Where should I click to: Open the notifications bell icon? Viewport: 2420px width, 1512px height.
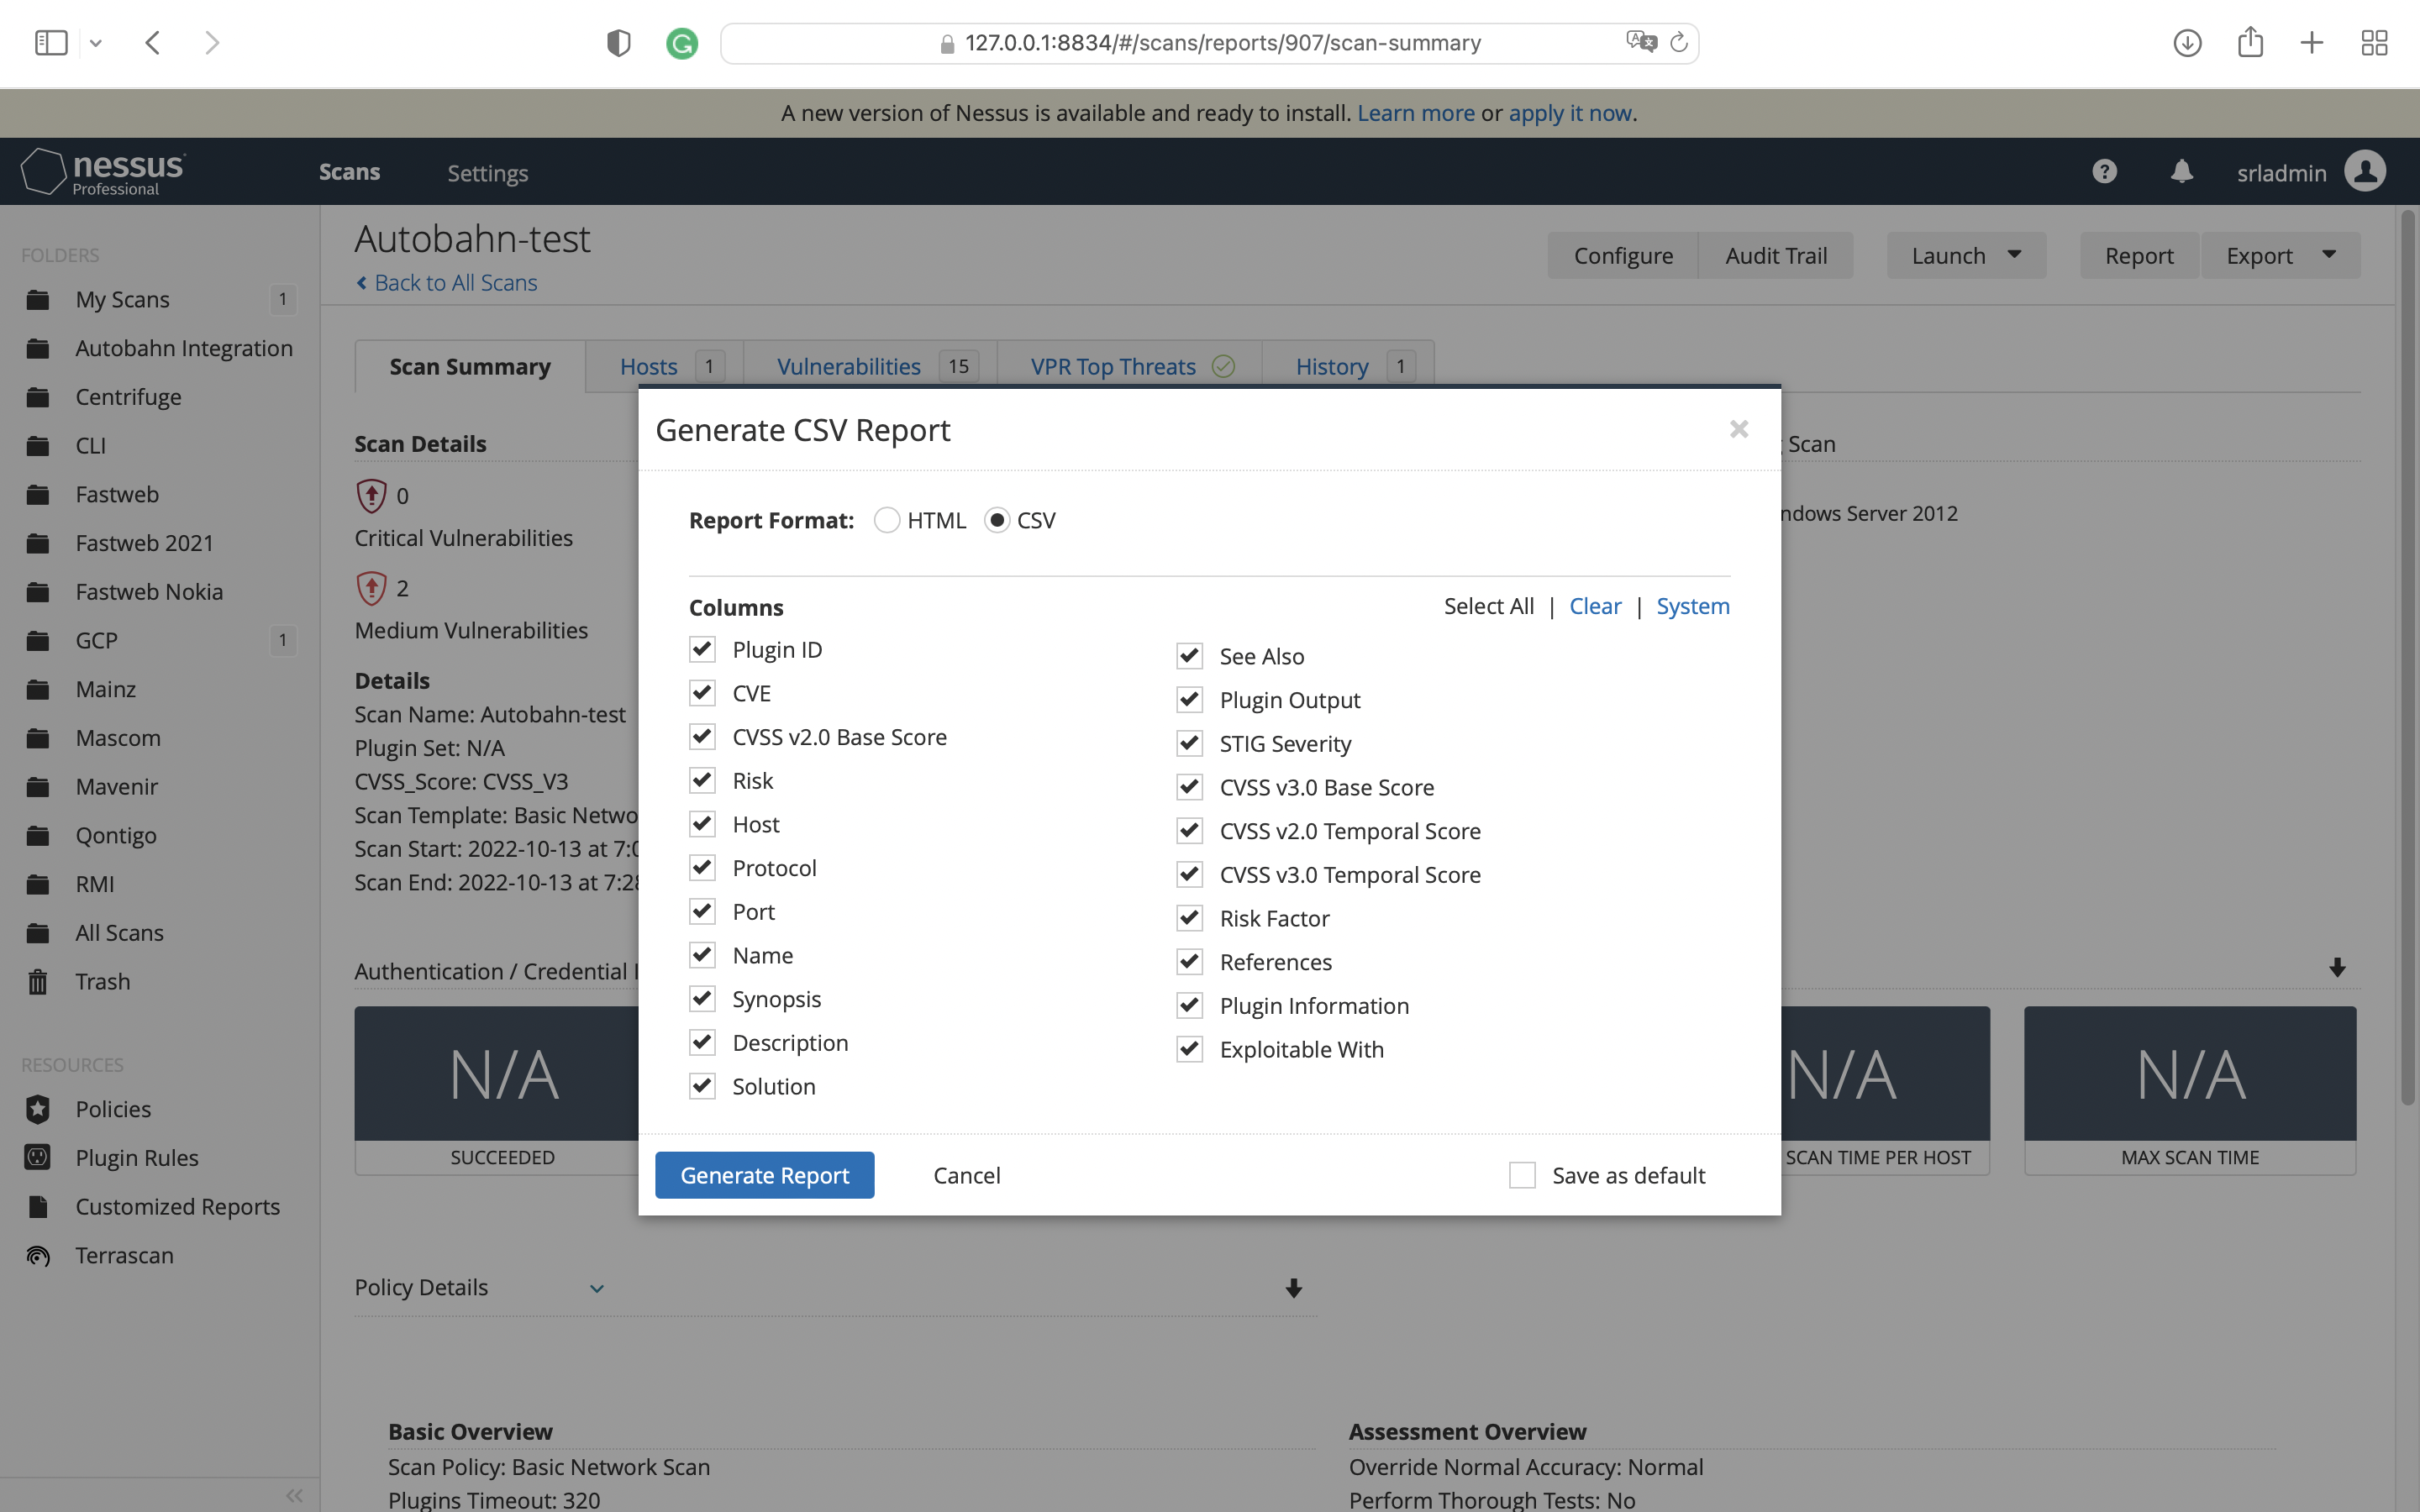[2181, 171]
